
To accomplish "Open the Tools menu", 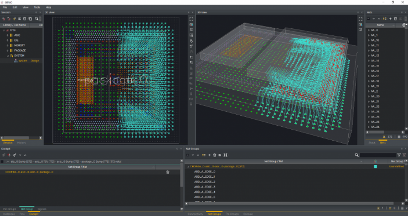I will (x=37, y=8).
